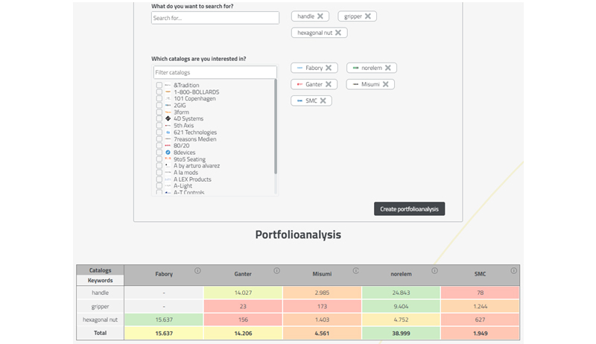Screen dimensions: 596x344
Task: Click the catalog list scrollbar
Action: 276,127
